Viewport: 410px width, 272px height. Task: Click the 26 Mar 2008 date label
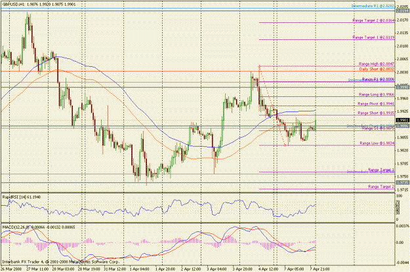coord(11,269)
